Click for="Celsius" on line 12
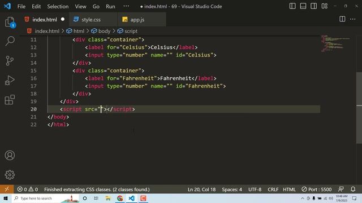Image resolution: width=362 pixels, height=203 pixels. (x=127, y=47)
